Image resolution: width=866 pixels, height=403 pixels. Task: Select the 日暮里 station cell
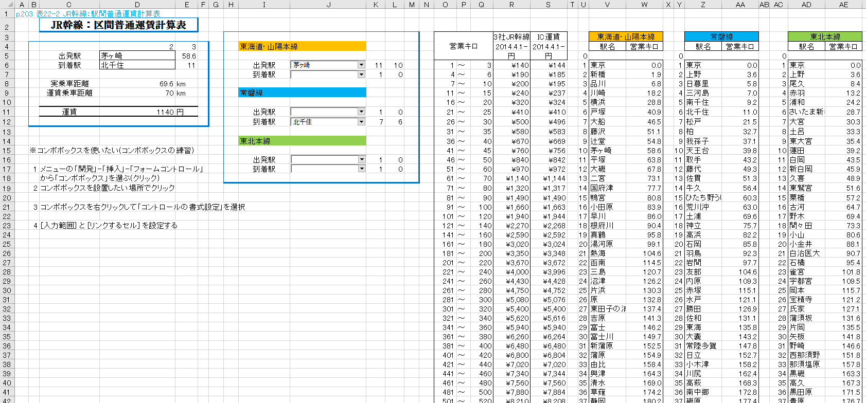(x=703, y=84)
